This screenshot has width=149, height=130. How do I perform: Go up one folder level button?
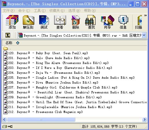[x=8, y=35]
